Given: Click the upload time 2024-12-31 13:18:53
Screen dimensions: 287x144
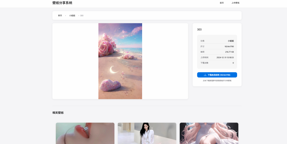Looking at the screenshot, I should tap(225, 57).
